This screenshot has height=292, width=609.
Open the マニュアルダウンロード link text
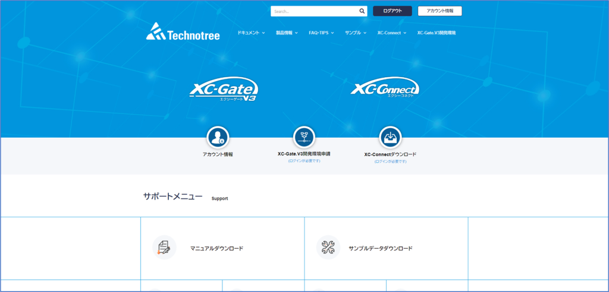216,248
